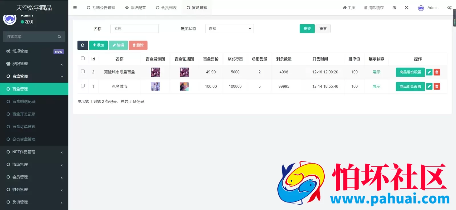Click 展示 status in row Id 2
Viewport: 456px width, 210px height.
click(x=376, y=72)
